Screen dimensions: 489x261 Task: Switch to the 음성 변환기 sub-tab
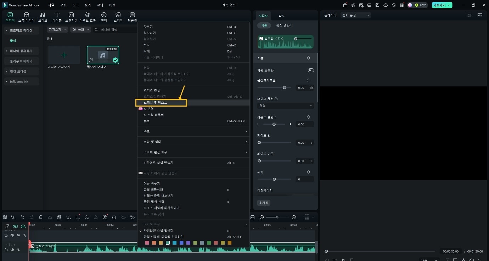coord(285,25)
